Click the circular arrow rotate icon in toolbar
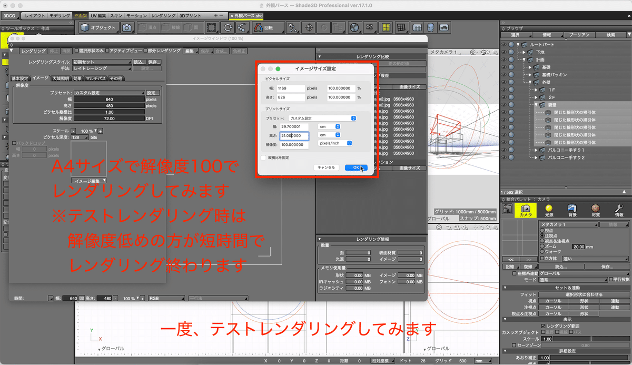Viewport: 632px width, 365px height. [229, 27]
